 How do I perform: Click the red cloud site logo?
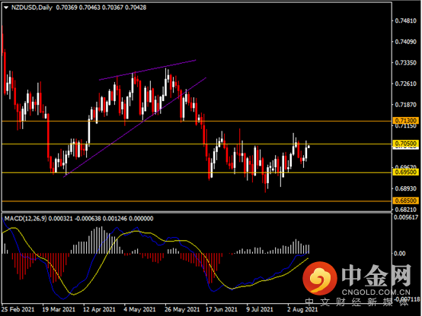tap(320, 279)
